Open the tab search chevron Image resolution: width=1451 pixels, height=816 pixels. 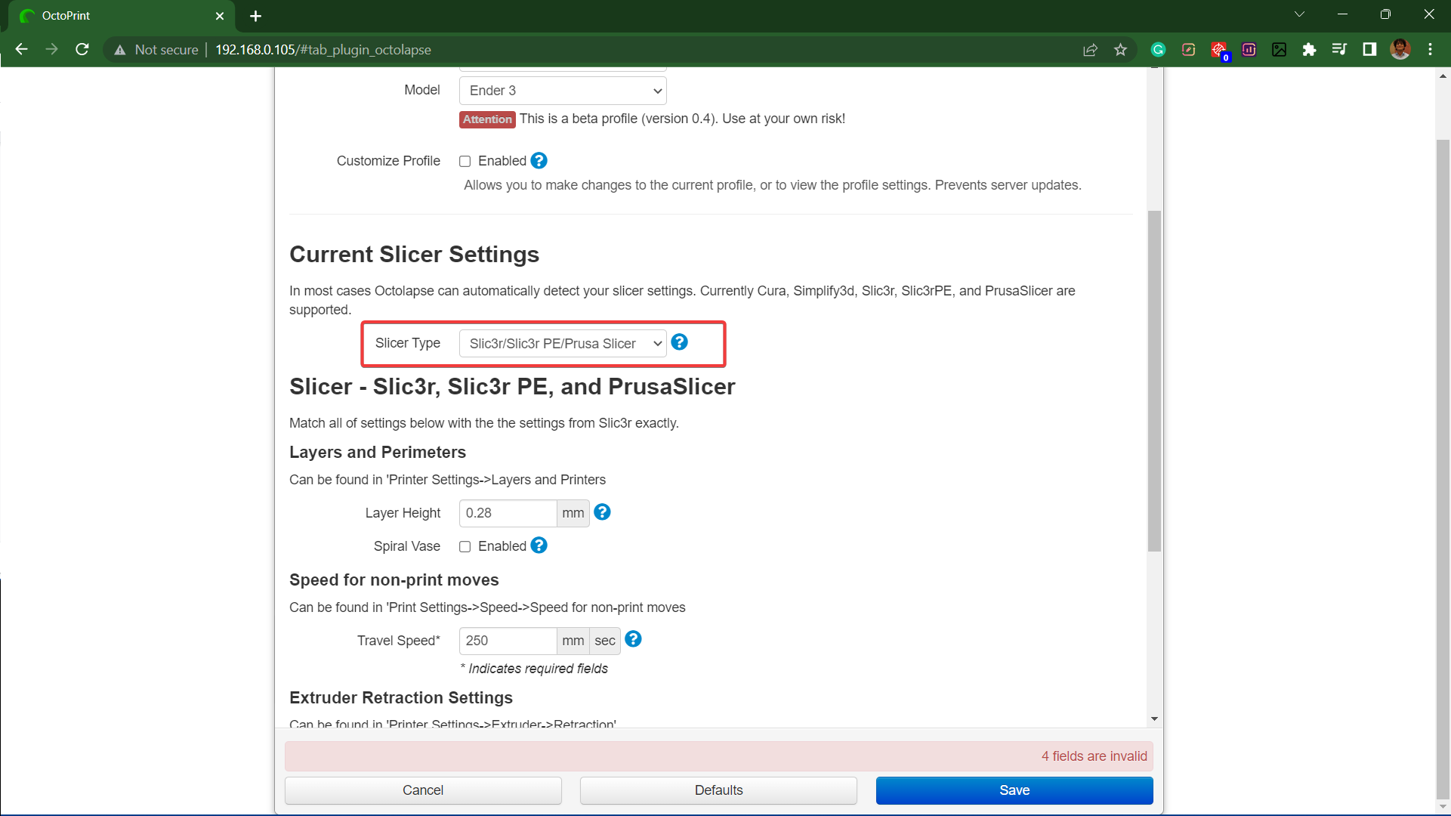point(1299,14)
